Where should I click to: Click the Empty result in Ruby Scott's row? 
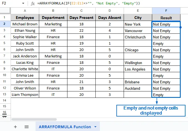pyautogui.click(x=166, y=43)
